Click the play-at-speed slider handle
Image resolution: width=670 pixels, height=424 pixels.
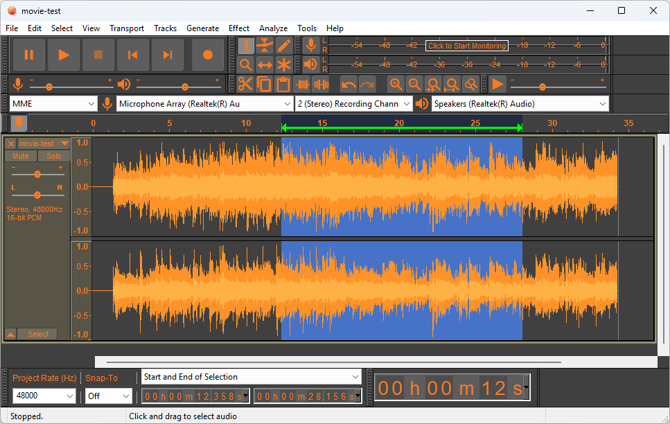coord(543,87)
